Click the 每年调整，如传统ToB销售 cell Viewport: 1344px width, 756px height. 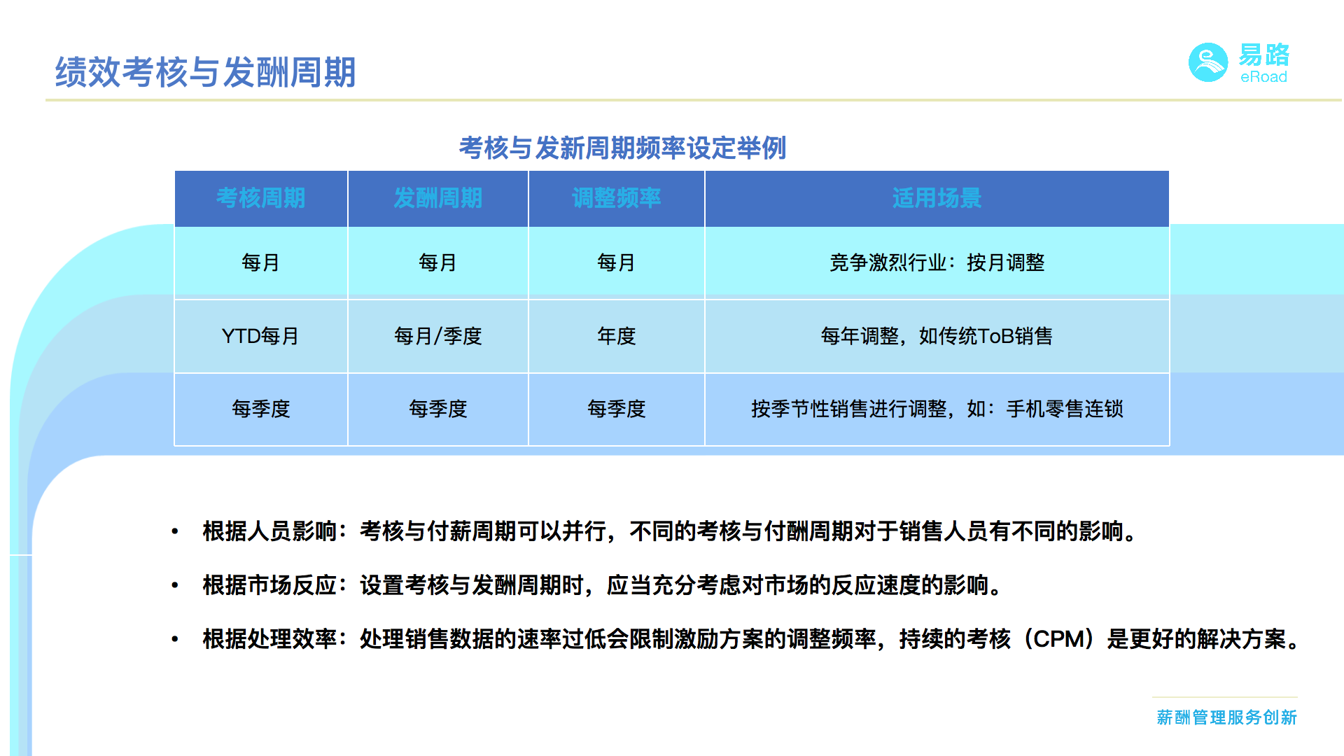(937, 336)
